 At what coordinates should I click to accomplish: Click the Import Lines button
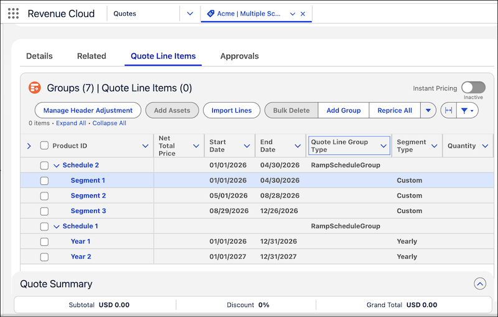coord(232,110)
